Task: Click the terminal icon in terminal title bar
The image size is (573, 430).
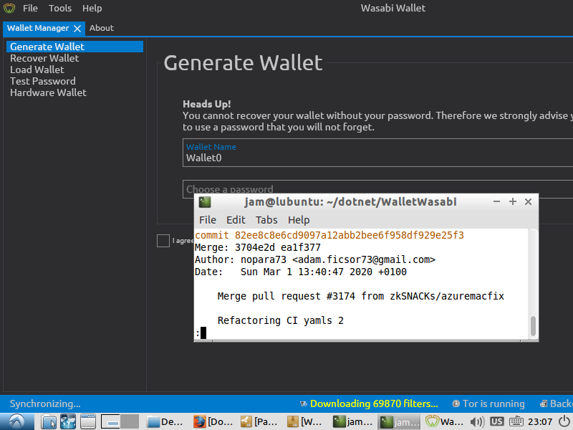Action: tap(205, 202)
